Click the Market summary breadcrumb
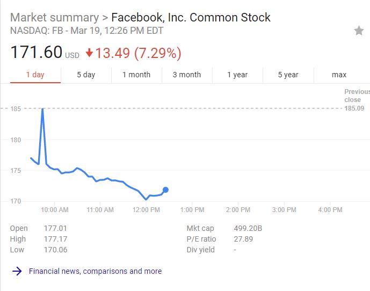Viewport: 370px width, 291px height. tap(55, 18)
